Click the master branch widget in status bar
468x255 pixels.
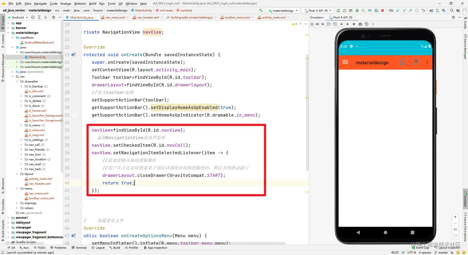(441, 253)
